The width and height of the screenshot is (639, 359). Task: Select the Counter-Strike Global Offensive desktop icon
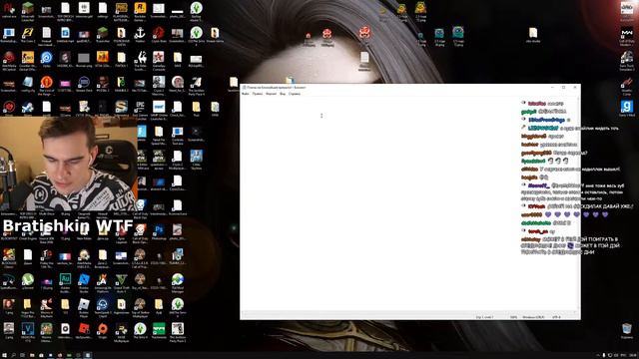point(28,60)
